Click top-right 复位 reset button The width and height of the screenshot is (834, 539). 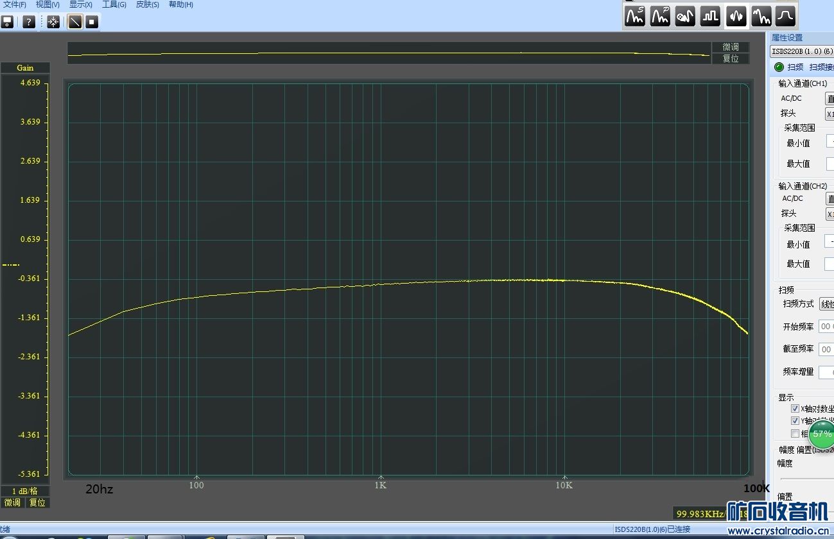click(731, 58)
